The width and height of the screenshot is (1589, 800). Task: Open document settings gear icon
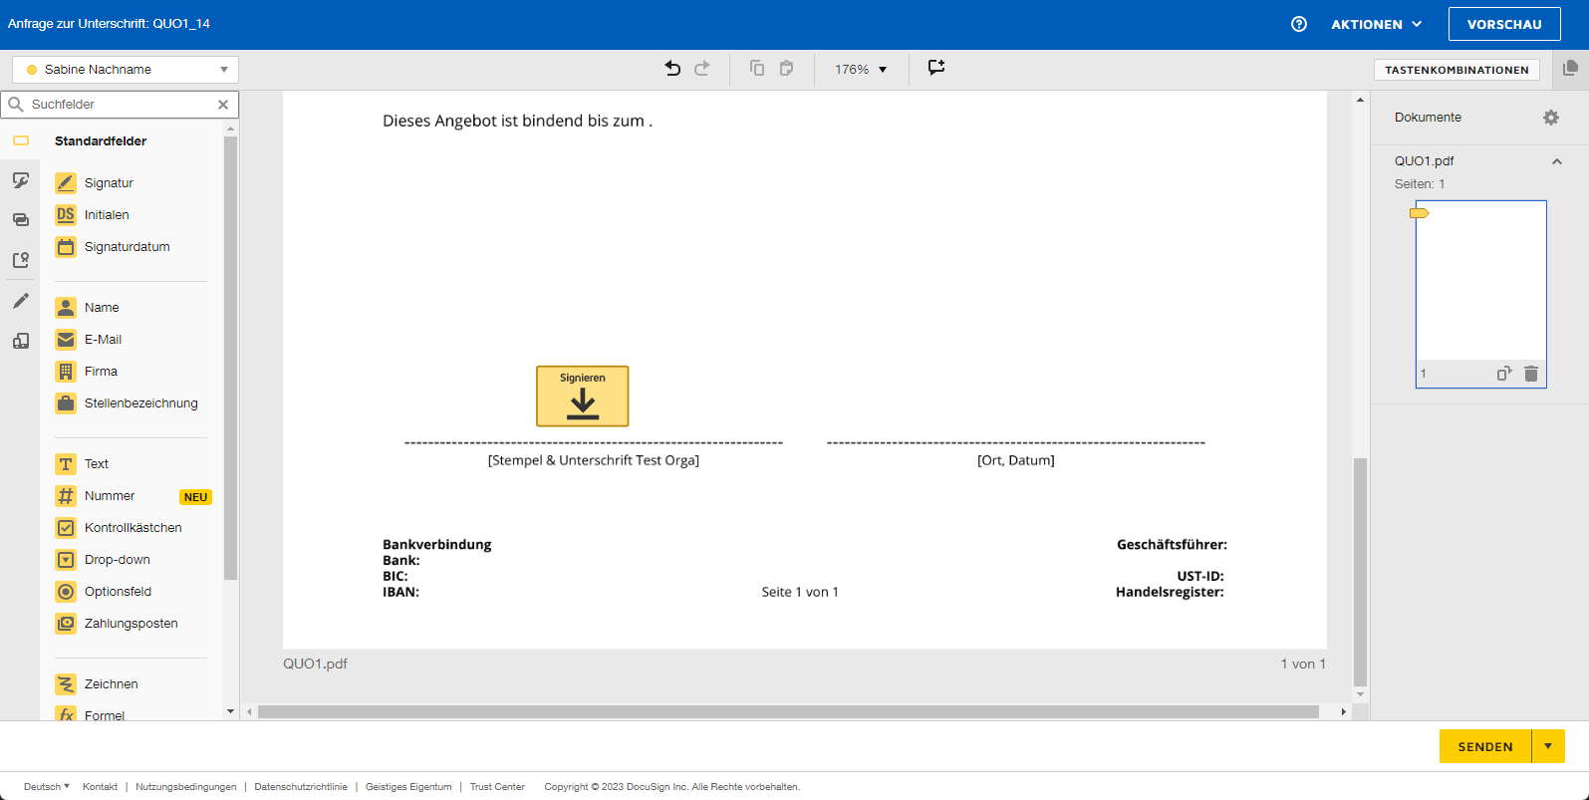1551,118
